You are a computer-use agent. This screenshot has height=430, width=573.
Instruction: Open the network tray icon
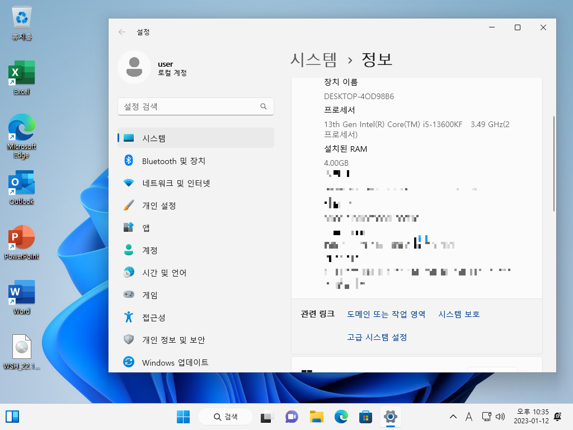click(x=486, y=417)
